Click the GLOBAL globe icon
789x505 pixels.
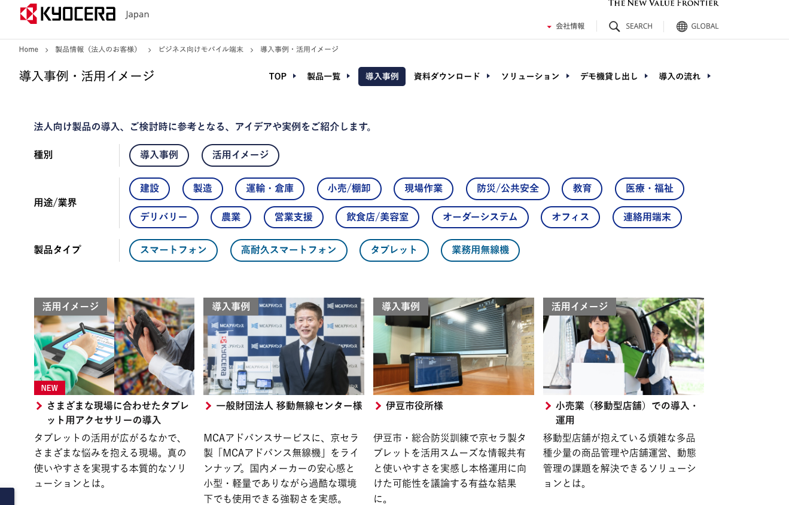click(682, 26)
